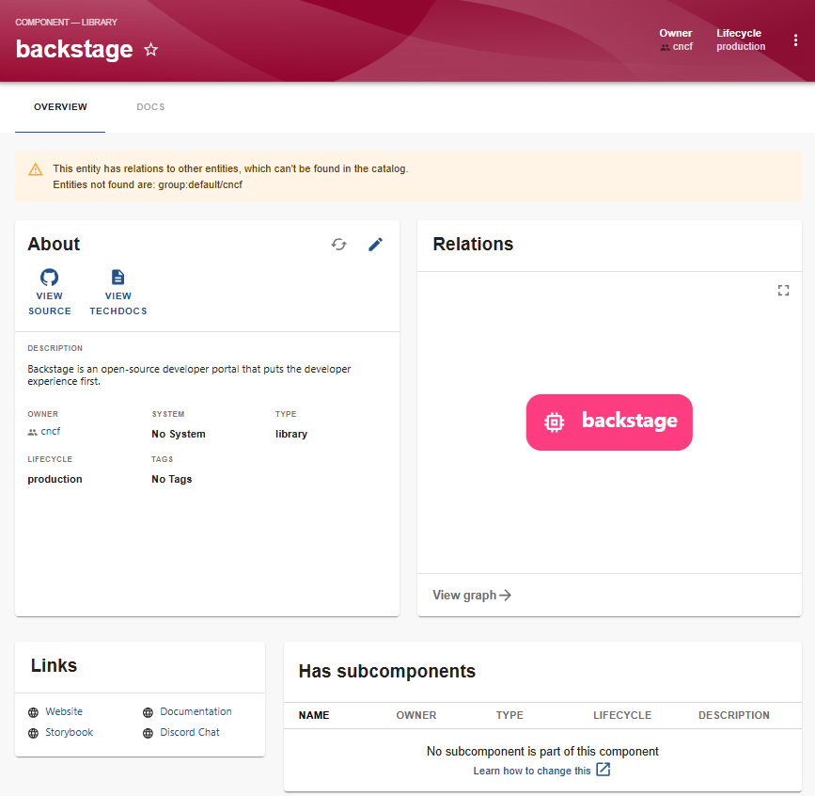The height and width of the screenshot is (796, 815).
Task: Open the cncf owner link in About
Action: pos(50,432)
